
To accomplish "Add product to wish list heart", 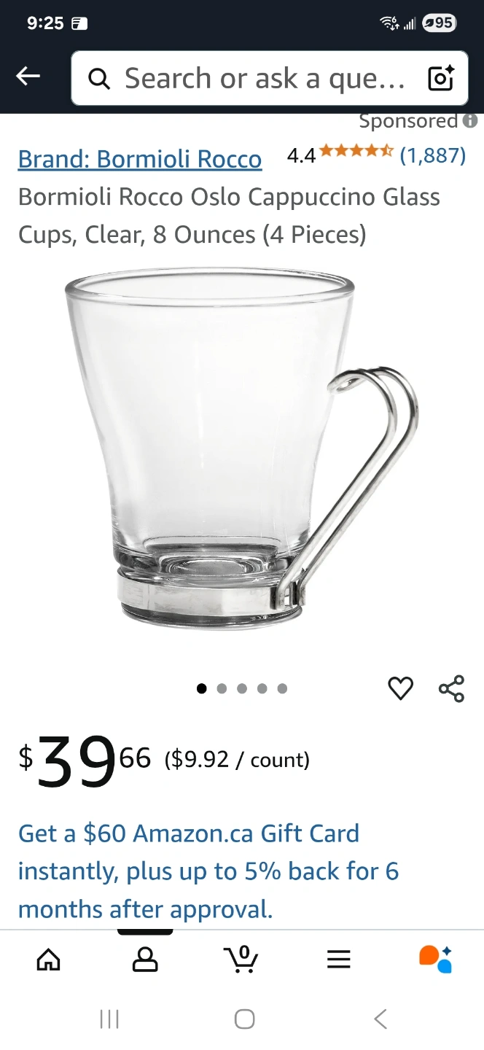I will pyautogui.click(x=400, y=688).
